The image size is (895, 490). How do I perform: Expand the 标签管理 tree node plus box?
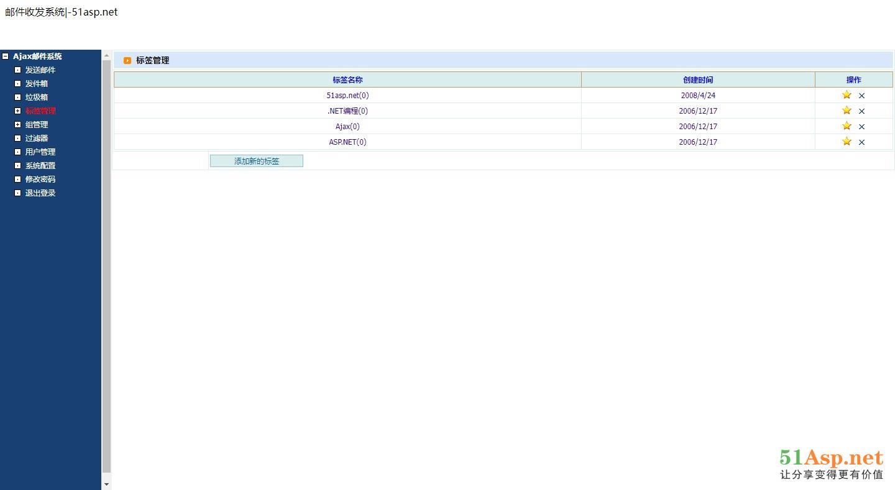point(18,111)
